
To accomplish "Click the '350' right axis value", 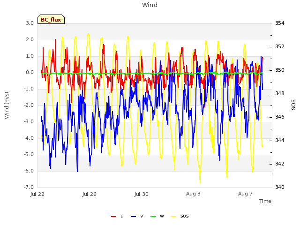I will 280,70.
